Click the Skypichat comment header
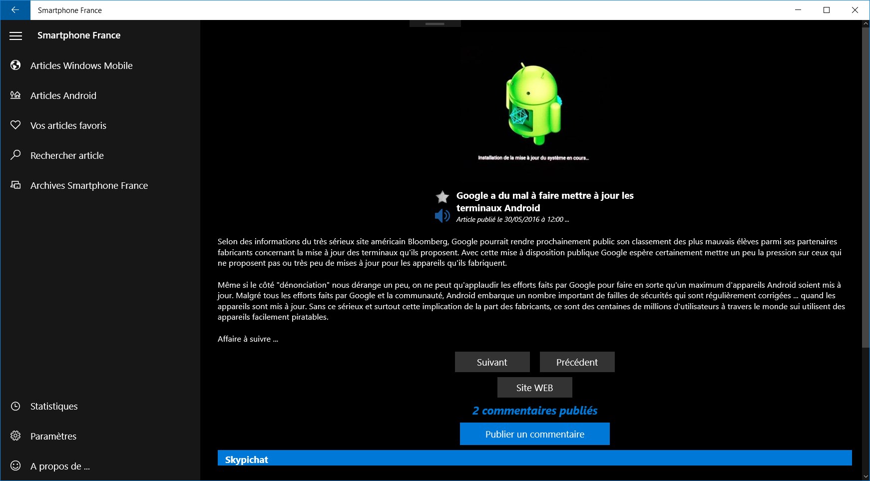 (x=535, y=458)
